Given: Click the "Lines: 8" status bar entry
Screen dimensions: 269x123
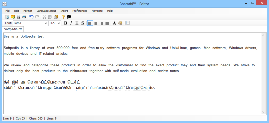Looking at the screenshot, I should point(52,118).
